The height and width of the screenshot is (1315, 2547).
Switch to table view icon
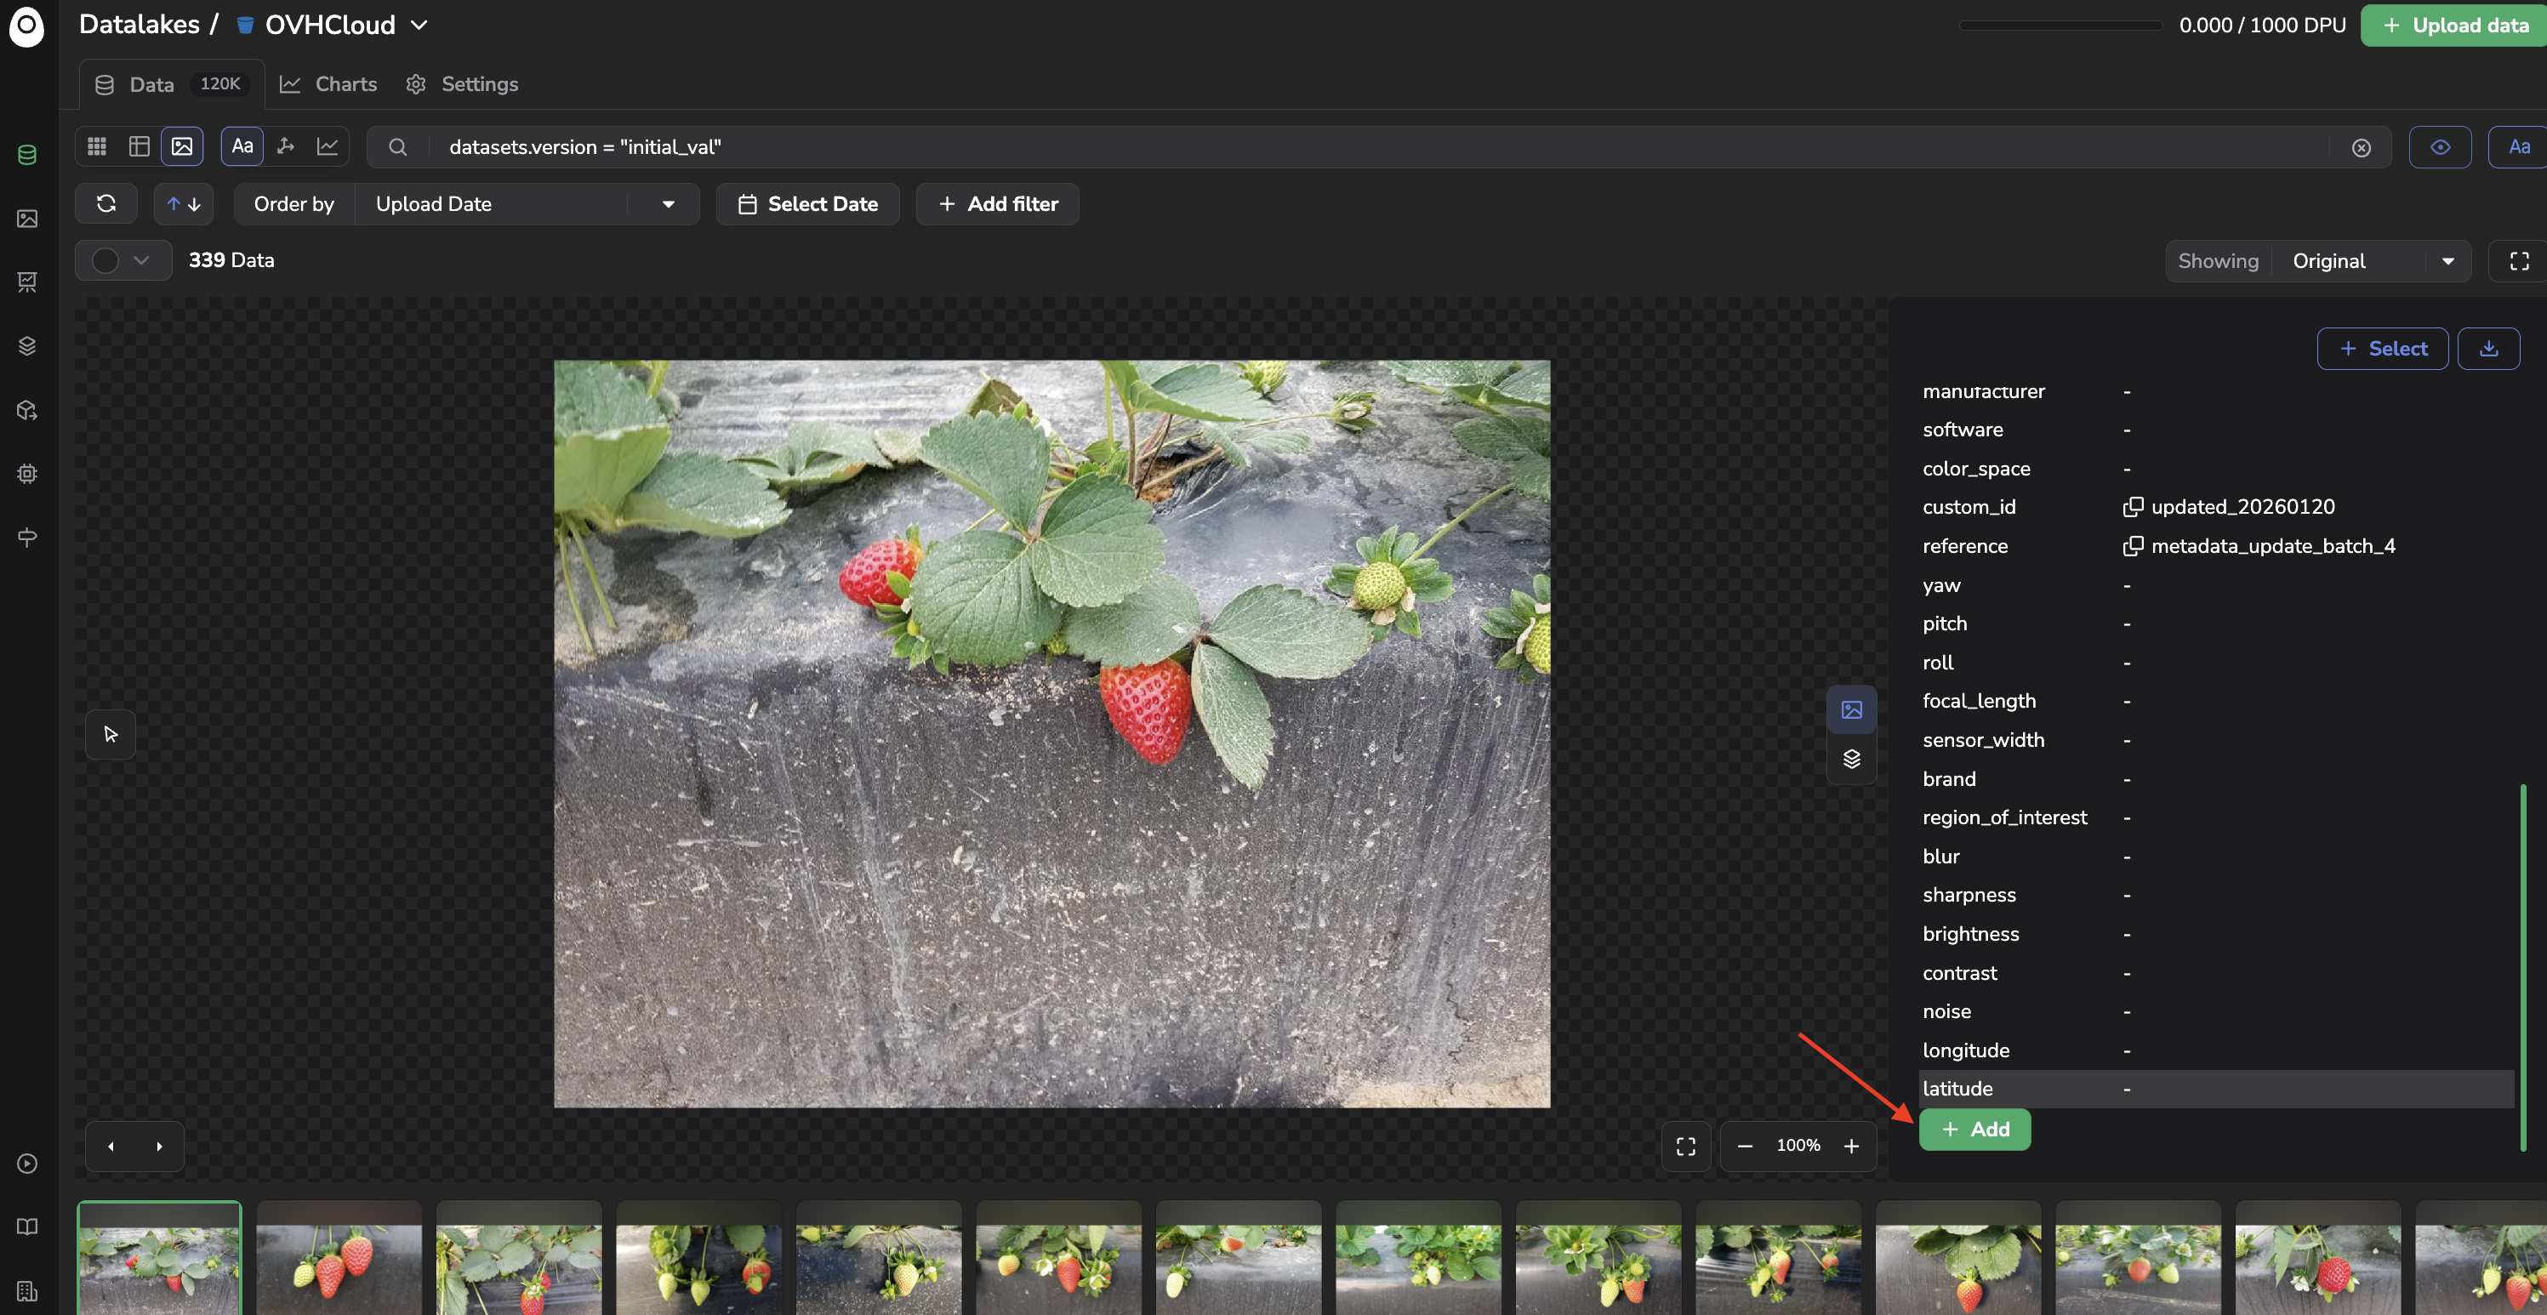140,146
